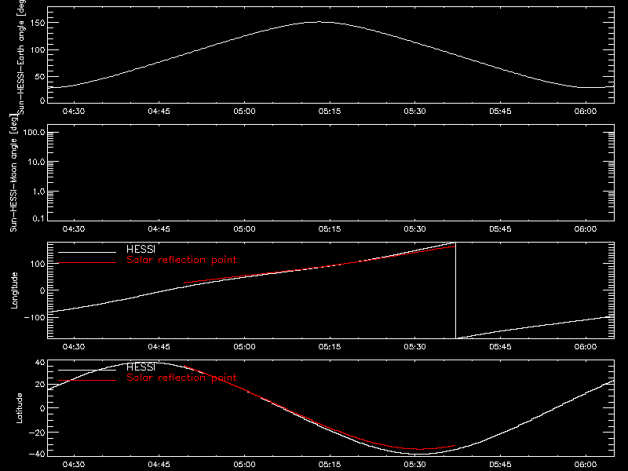Click Solar reflection point label in Latitude plot
628x471 pixels.
click(181, 378)
